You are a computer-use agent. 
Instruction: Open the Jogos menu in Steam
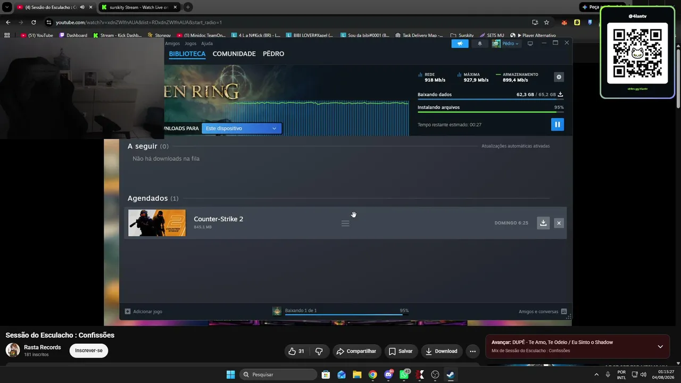point(190,44)
